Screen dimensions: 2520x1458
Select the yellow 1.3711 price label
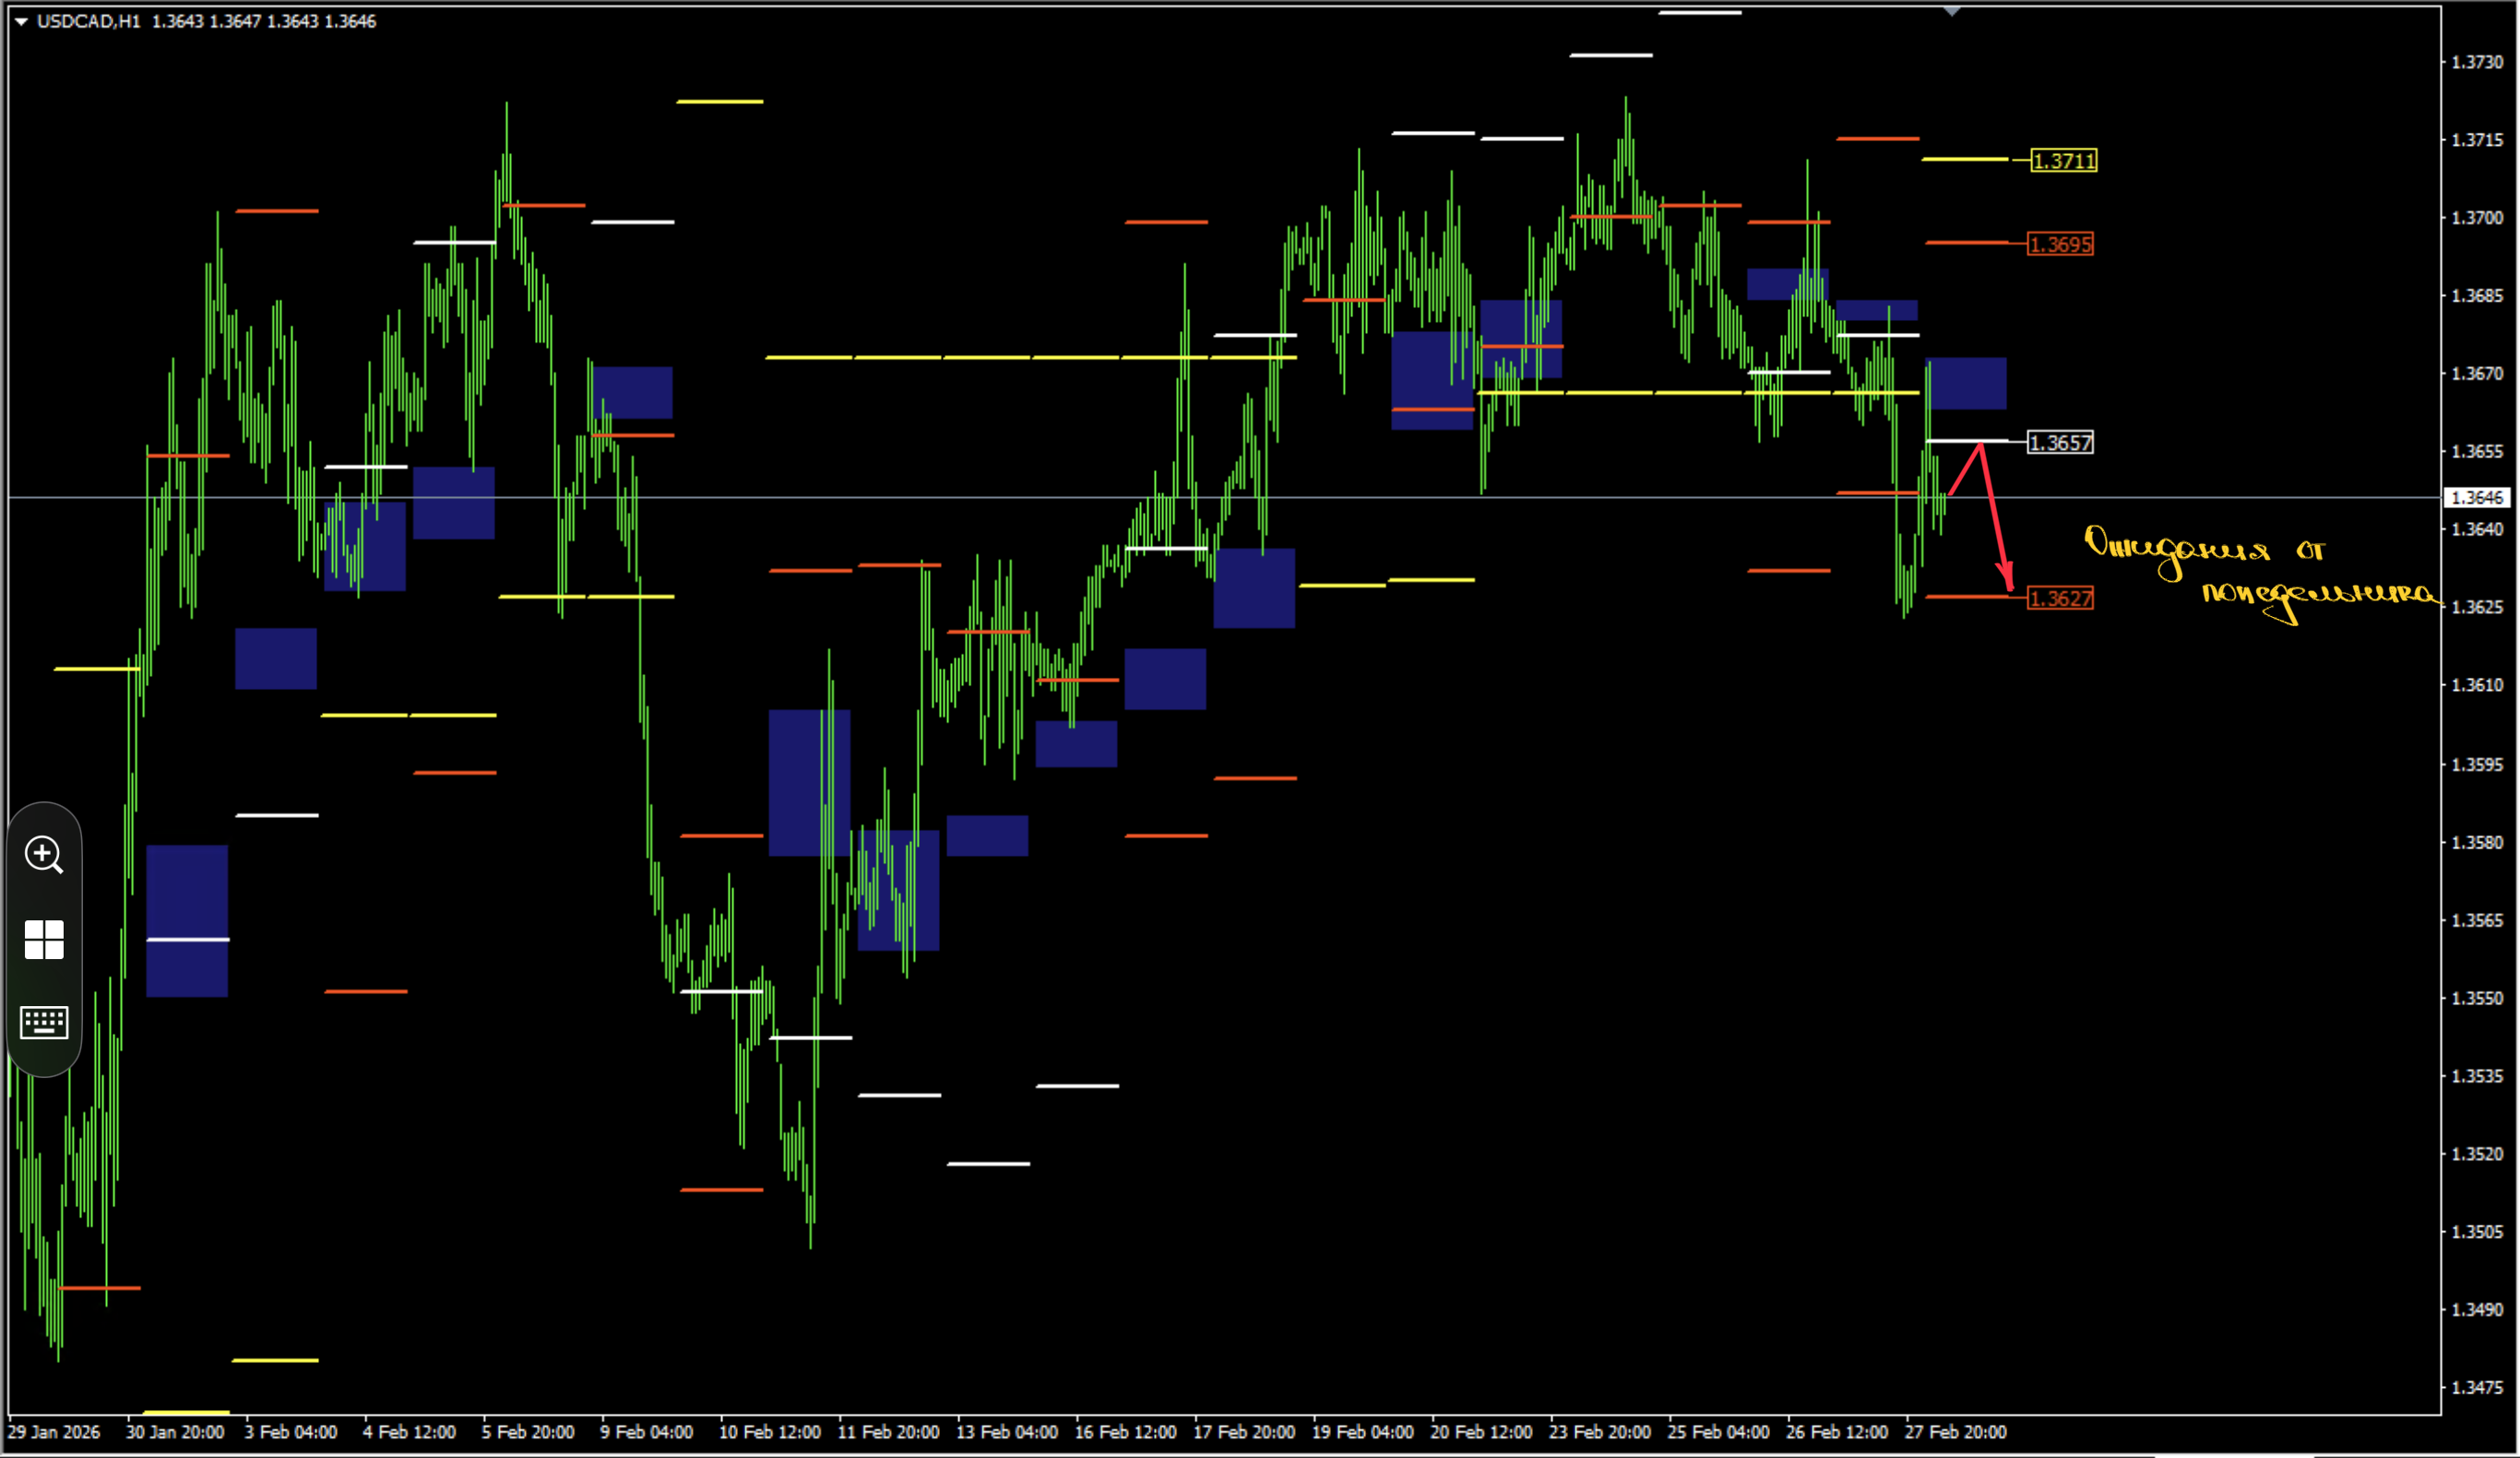click(2064, 161)
